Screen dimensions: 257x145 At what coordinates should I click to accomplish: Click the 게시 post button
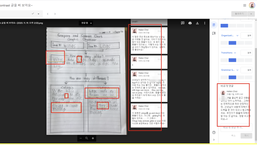point(246,135)
